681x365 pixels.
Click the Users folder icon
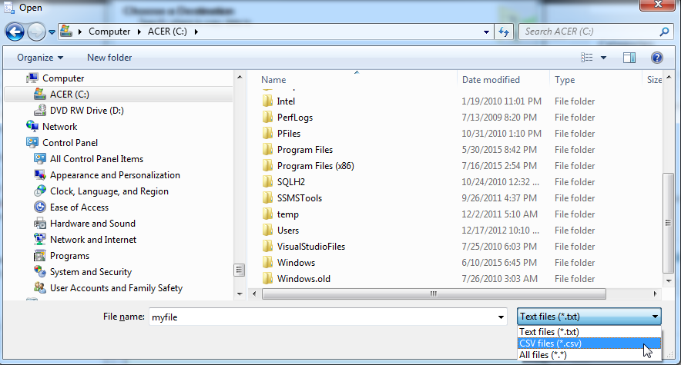click(x=267, y=231)
